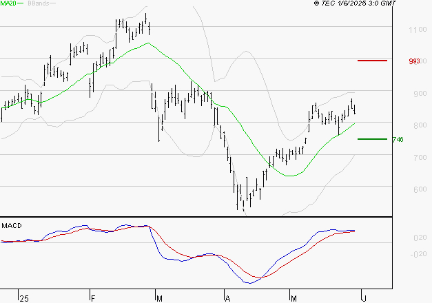Select the 25 year timeline marker
This screenshot has height=303, width=432.
tap(24, 299)
